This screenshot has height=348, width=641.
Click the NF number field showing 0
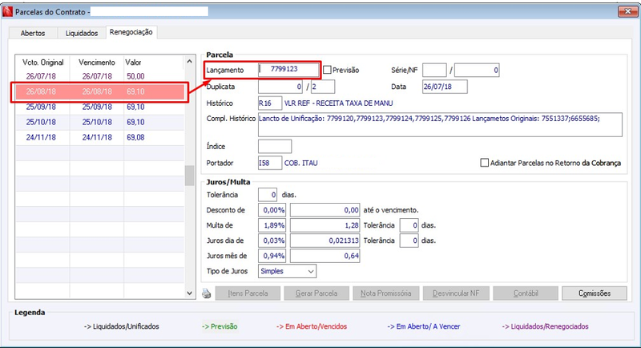[x=477, y=70]
